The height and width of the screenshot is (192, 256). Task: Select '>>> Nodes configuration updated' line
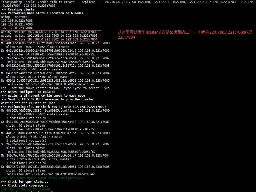28,92
